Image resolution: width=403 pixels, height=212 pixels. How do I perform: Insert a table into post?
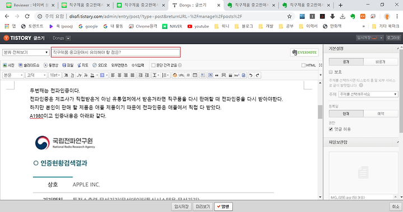[195, 75]
